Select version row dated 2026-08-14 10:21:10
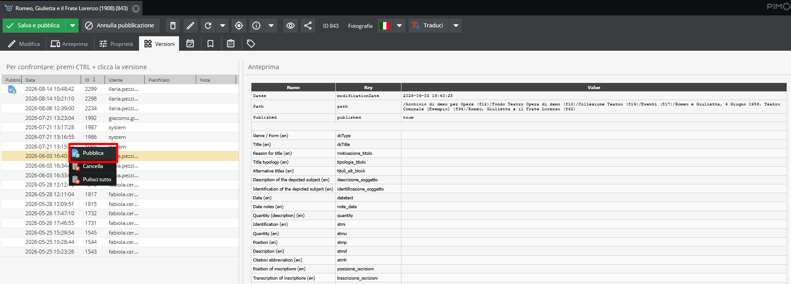The width and height of the screenshot is (791, 284). (120, 99)
